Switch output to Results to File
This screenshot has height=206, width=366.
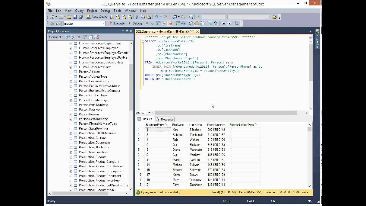tap(202, 23)
